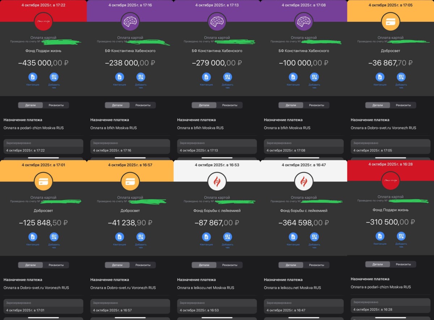434x320 pixels.
Task: Open Квитанция for the −364 598 ₽ payment
Action: [293, 237]
